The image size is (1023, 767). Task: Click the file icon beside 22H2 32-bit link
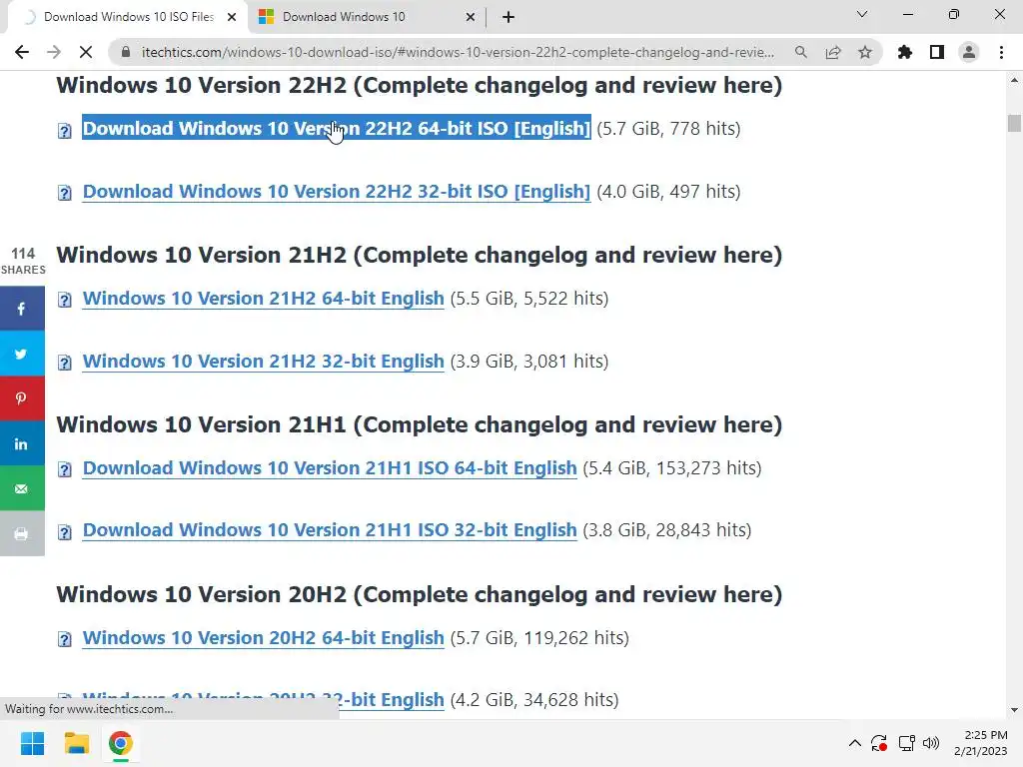click(65, 193)
